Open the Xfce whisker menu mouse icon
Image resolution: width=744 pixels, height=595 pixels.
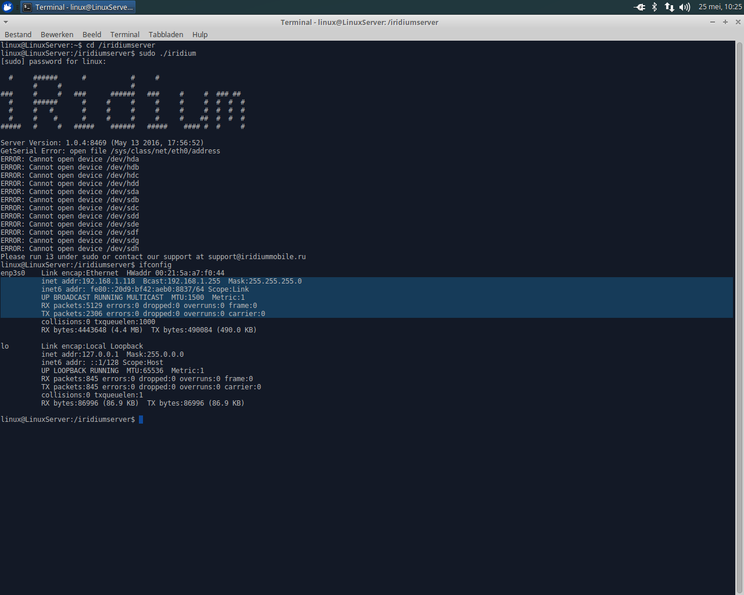tap(8, 7)
